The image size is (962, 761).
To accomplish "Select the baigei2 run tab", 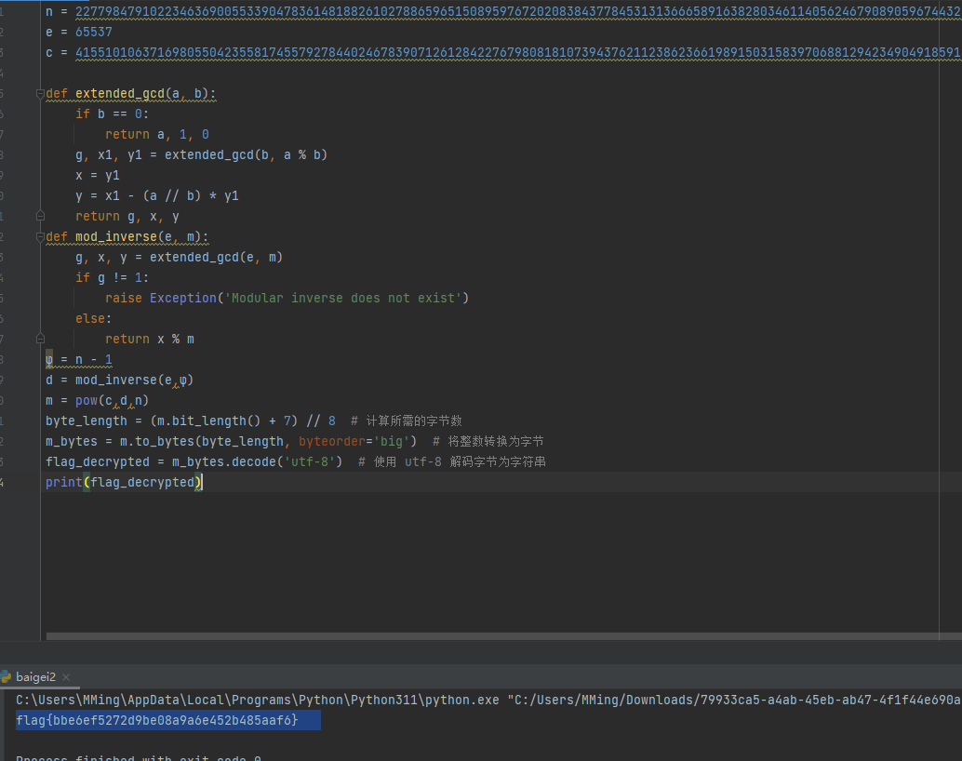I will pyautogui.click(x=36, y=677).
